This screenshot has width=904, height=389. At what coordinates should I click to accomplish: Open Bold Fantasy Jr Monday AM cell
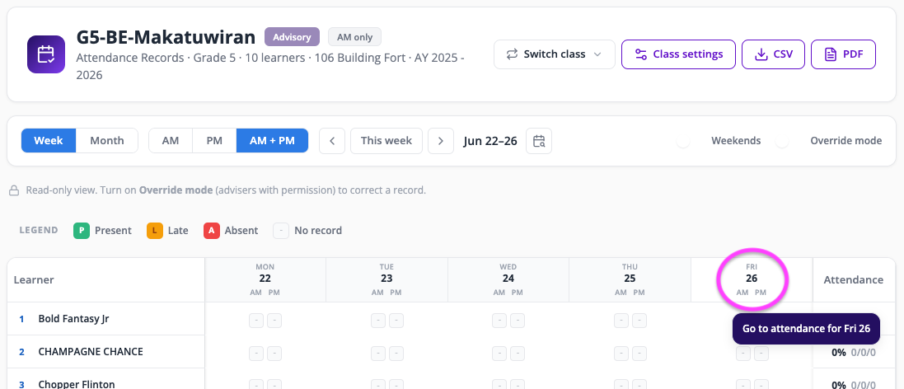[256, 321]
